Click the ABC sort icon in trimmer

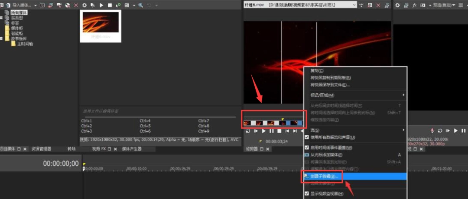tap(361, 5)
